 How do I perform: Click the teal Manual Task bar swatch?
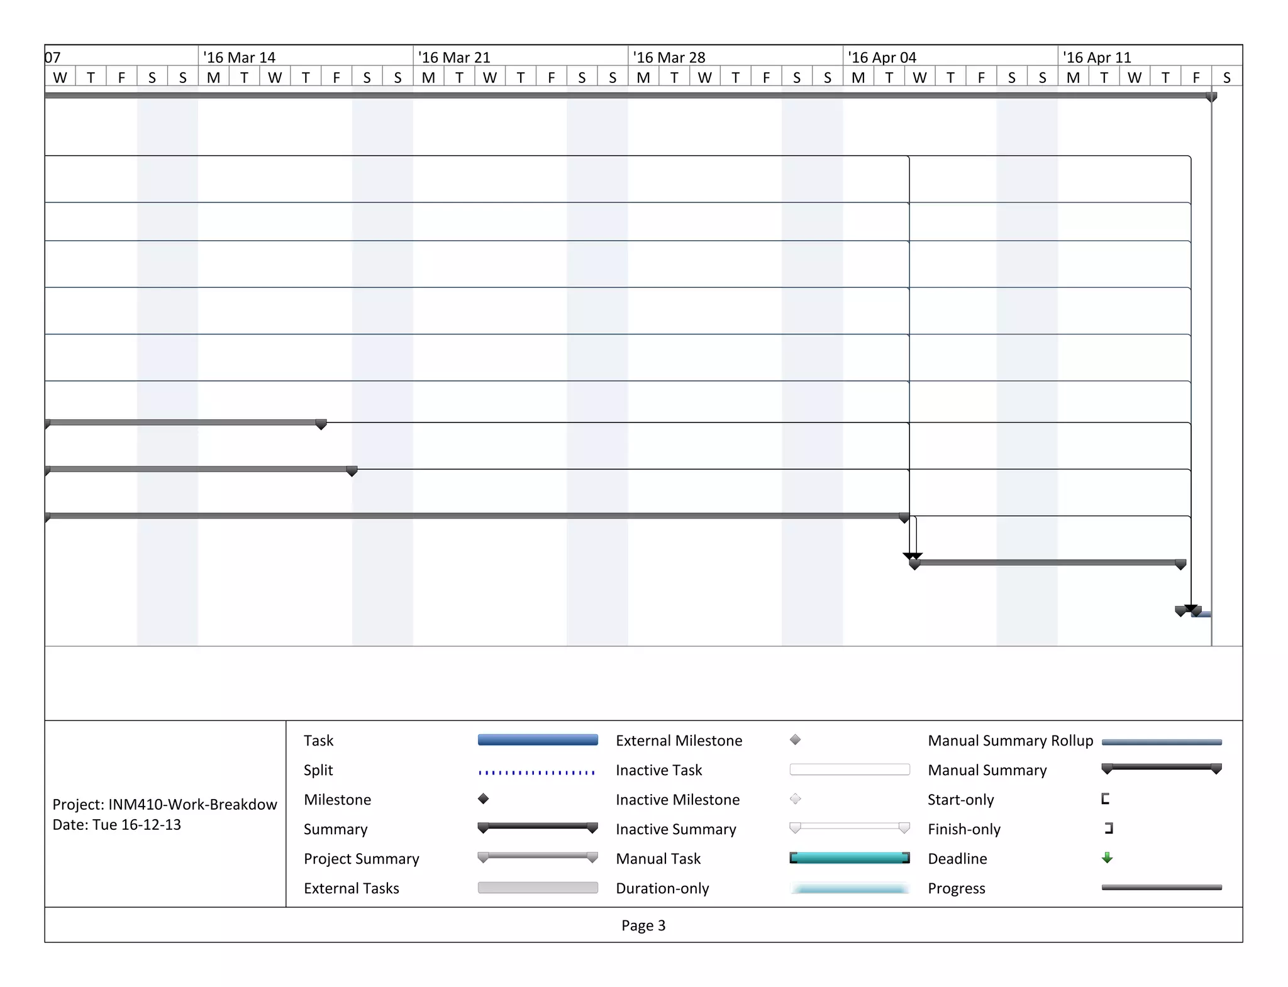(850, 858)
